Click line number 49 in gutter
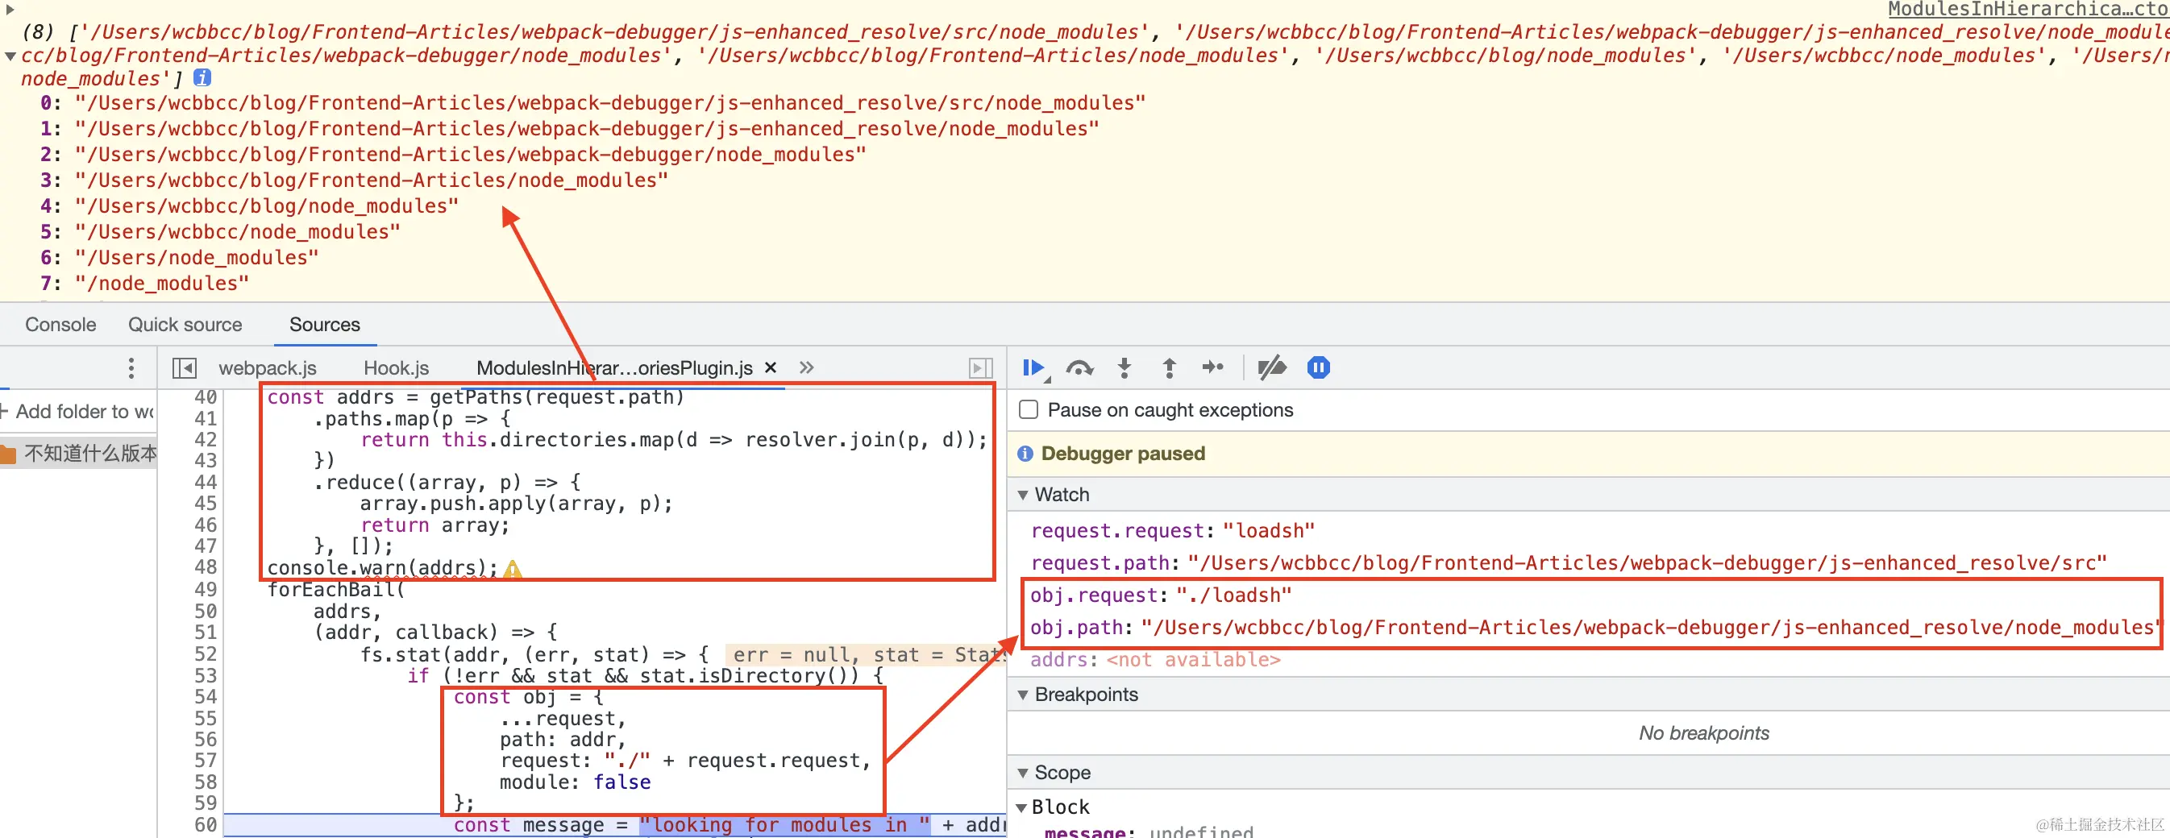The width and height of the screenshot is (2170, 838). (x=206, y=590)
